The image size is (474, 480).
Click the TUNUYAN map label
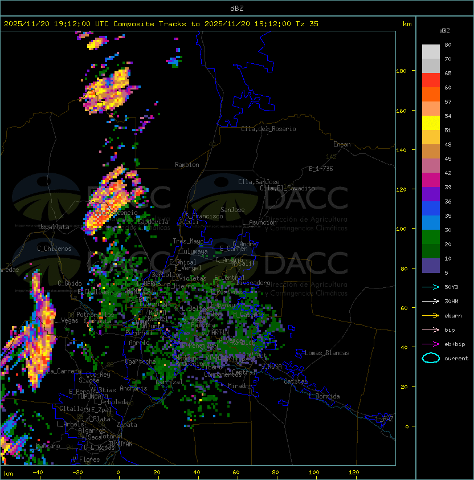121,444
